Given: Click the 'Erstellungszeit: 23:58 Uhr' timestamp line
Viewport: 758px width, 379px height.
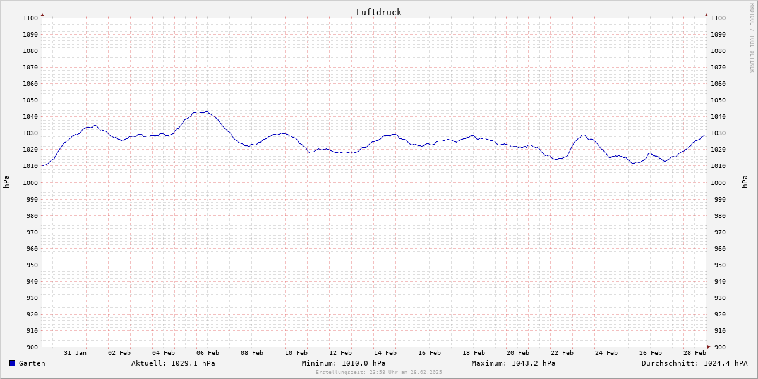Looking at the screenshot, I should (379, 373).
